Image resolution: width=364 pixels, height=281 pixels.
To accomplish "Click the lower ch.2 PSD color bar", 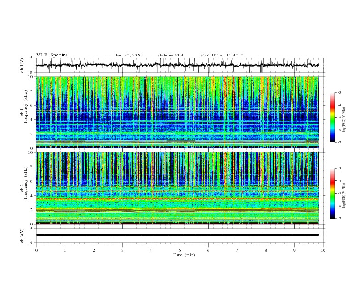I will coord(332,193).
